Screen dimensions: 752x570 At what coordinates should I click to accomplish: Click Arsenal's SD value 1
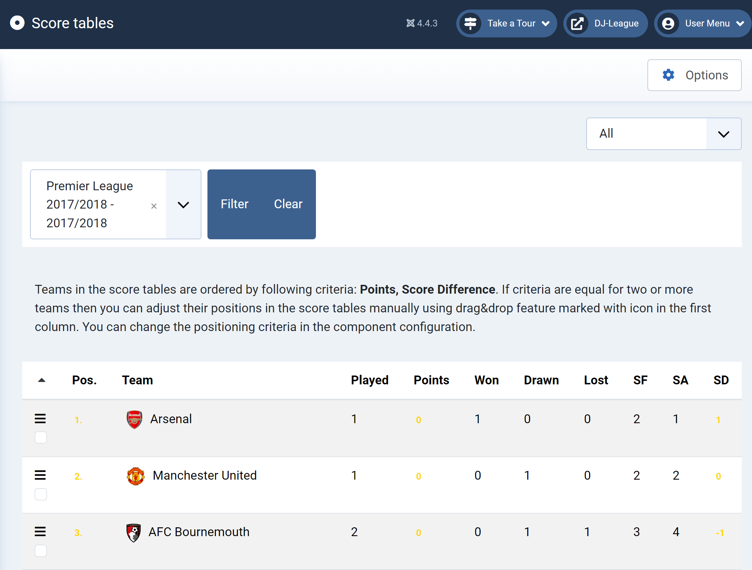click(718, 420)
